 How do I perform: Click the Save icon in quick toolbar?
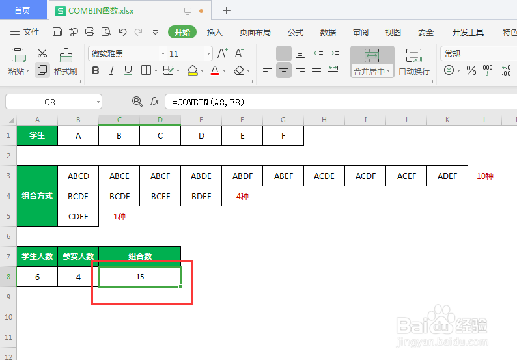coord(57,32)
